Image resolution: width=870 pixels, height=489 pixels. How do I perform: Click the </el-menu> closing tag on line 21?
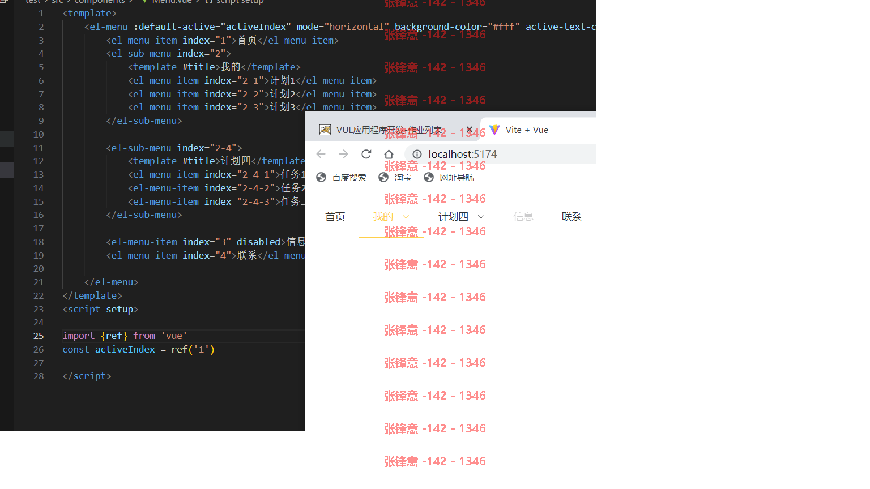(x=111, y=282)
